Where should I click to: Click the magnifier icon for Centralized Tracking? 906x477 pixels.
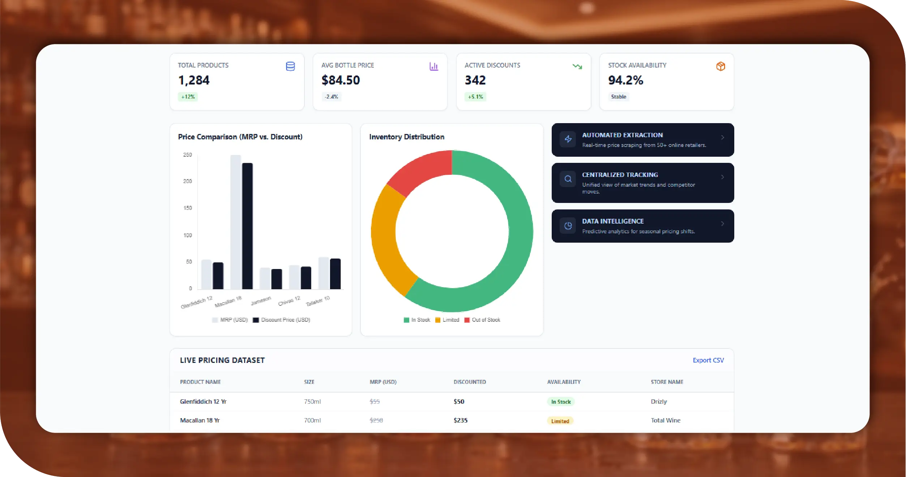pyautogui.click(x=568, y=179)
